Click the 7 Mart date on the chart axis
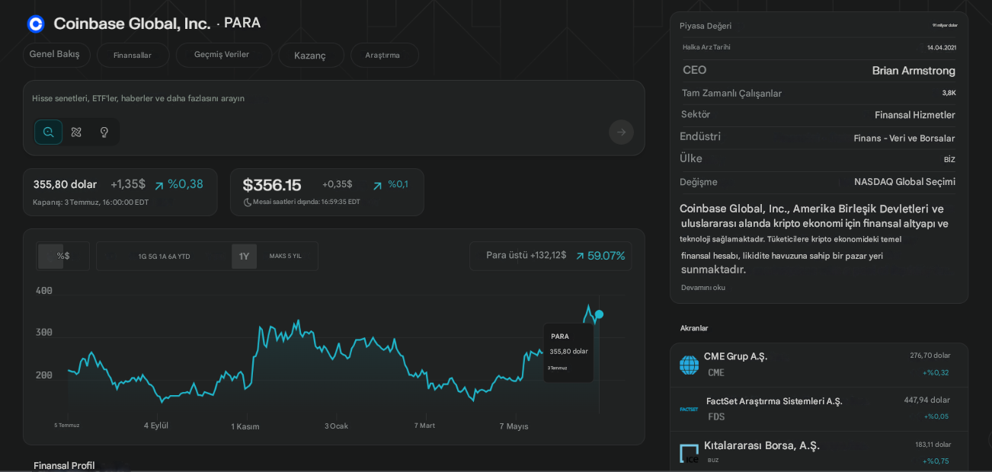 [x=424, y=426]
